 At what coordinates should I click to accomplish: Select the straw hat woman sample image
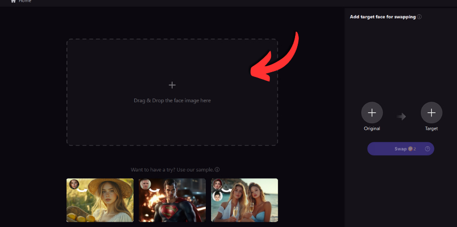click(x=100, y=200)
